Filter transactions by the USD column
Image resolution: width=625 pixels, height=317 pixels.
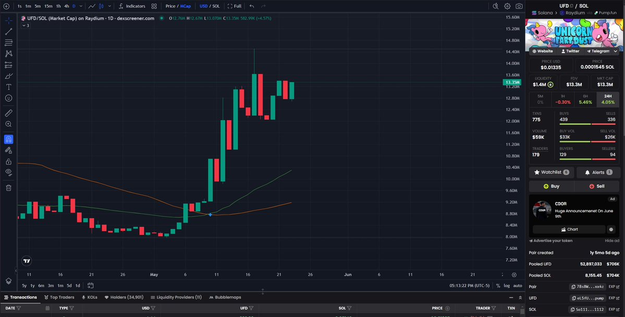coord(153,308)
